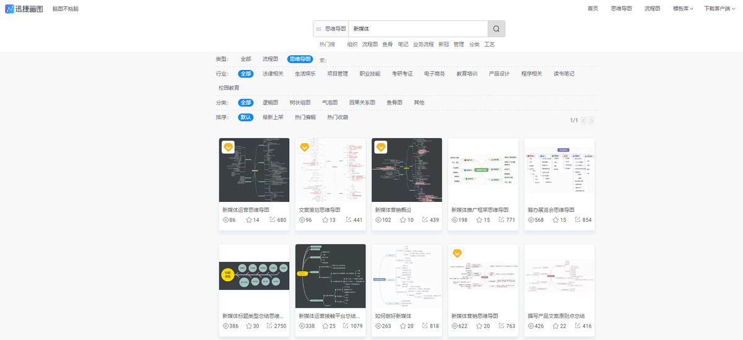
Task: Open 思维导图 in the top navigation bar
Action: pyautogui.click(x=621, y=9)
